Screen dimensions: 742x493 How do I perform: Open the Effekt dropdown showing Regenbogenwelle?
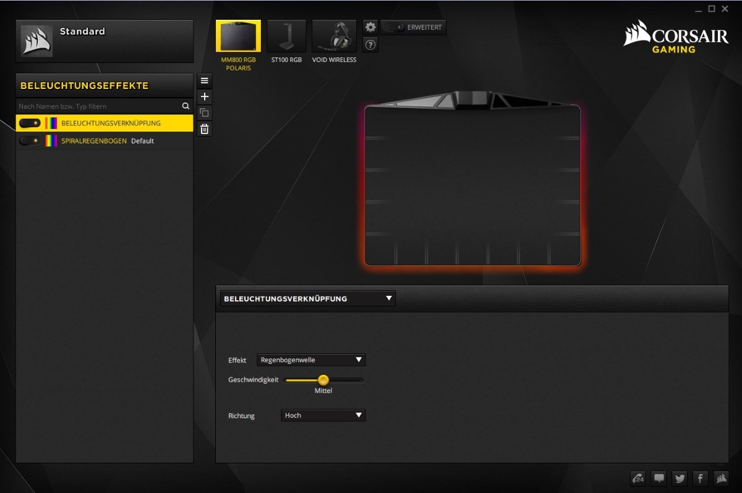coord(311,360)
